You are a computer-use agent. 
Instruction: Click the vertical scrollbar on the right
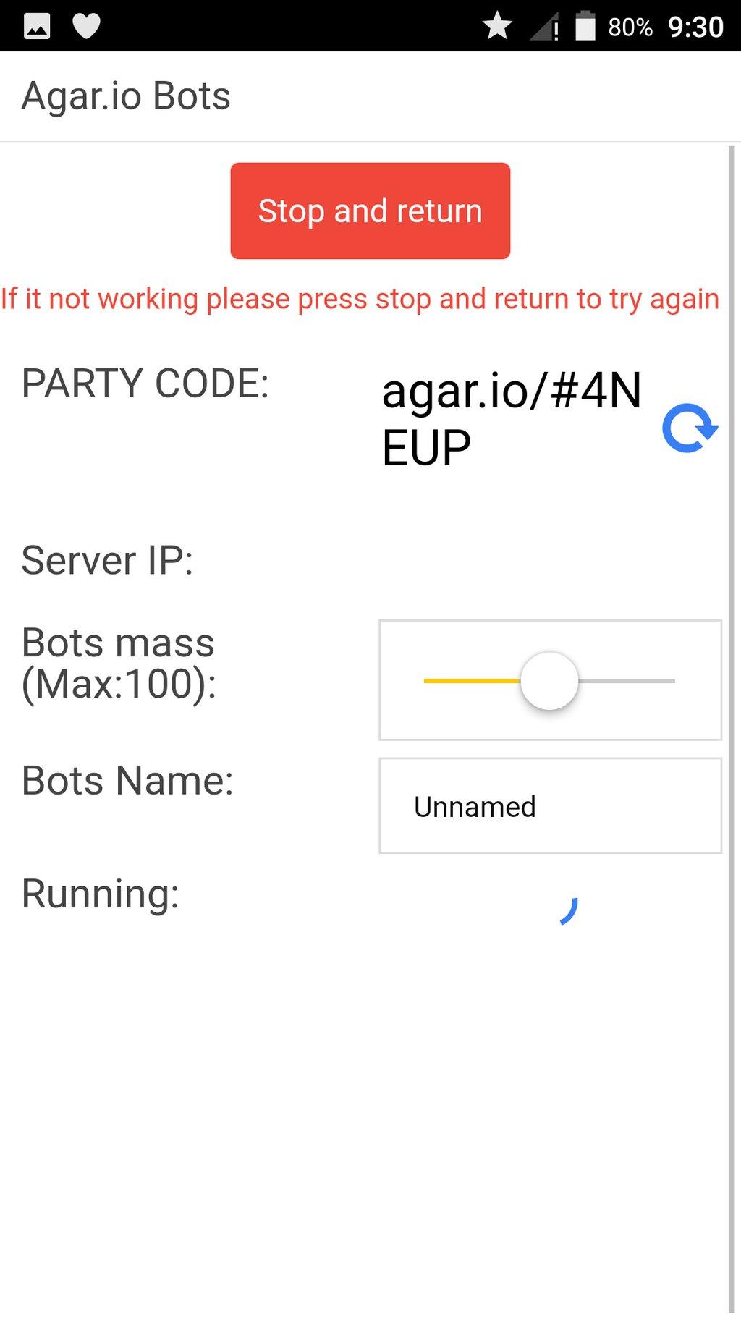pyautogui.click(x=732, y=729)
